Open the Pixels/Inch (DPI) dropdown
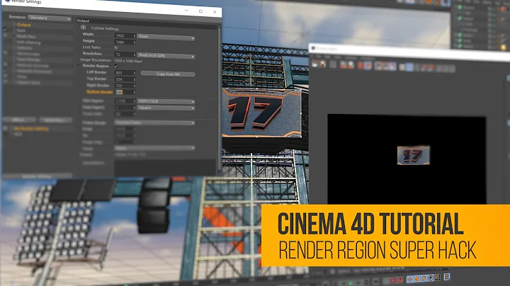The height and width of the screenshot is (286, 510). pos(166,56)
